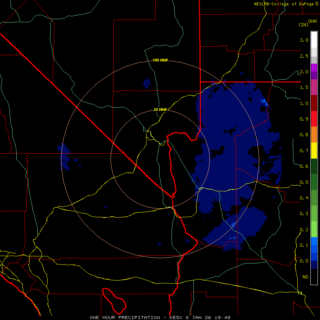Click the 2.5 legend value
The width and height of the screenshot is (320, 320).
[x=304, y=56]
